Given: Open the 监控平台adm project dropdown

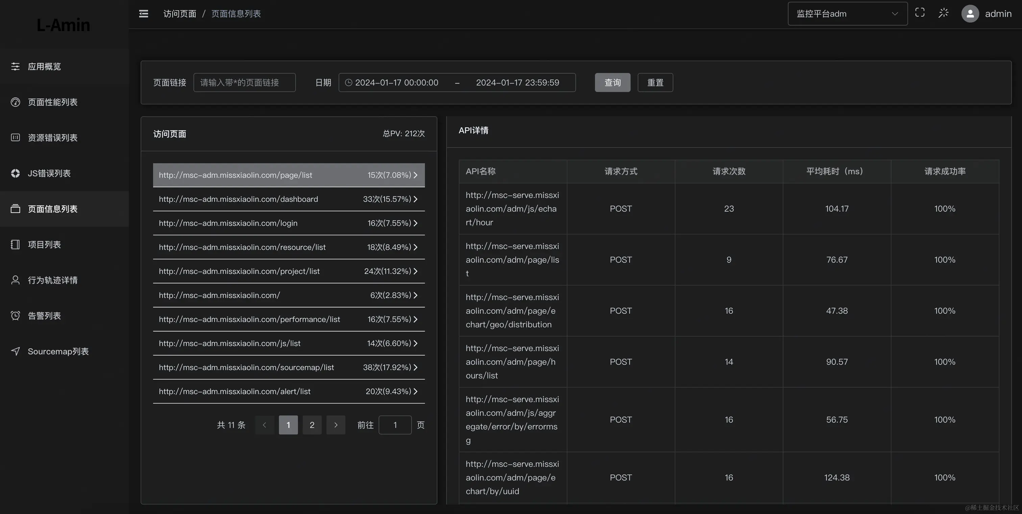Looking at the screenshot, I should (847, 14).
